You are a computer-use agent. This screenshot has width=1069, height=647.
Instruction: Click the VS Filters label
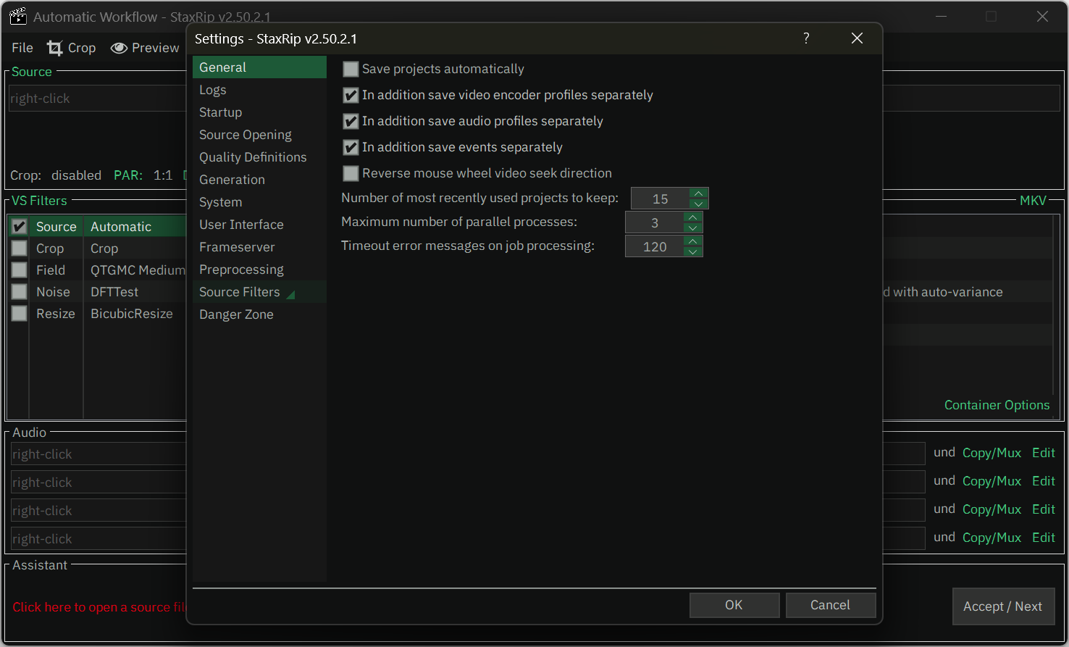(39, 201)
